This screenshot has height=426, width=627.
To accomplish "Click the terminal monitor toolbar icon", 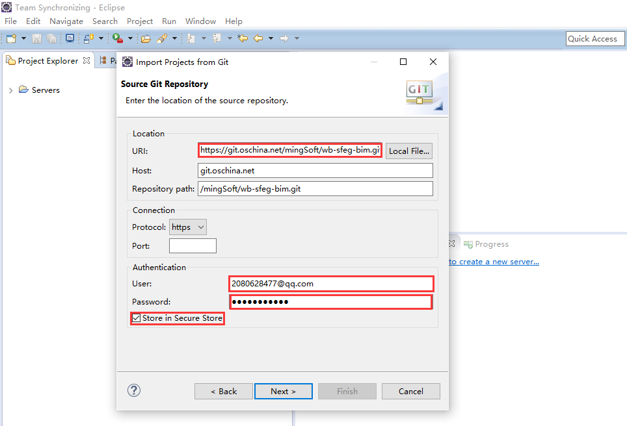I will [x=70, y=38].
